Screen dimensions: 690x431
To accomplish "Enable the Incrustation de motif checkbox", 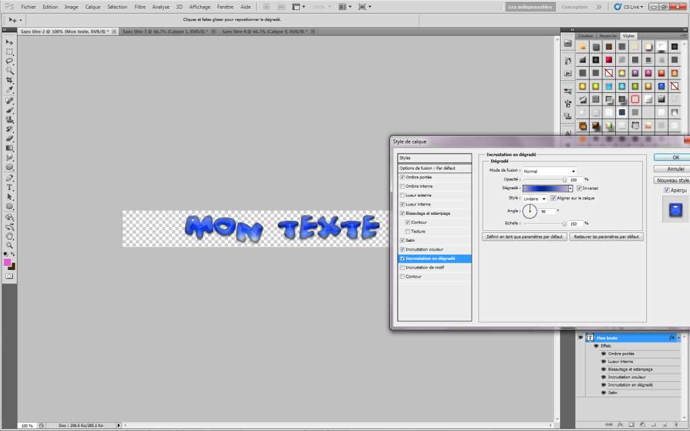I will click(402, 267).
